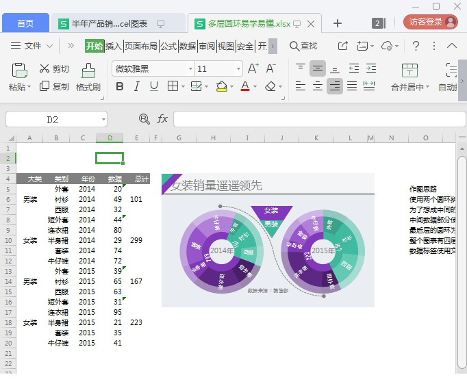Image resolution: width=467 pixels, height=388 pixels.
Task: Switch to the 审阅 (Review) tab
Action: point(207,46)
